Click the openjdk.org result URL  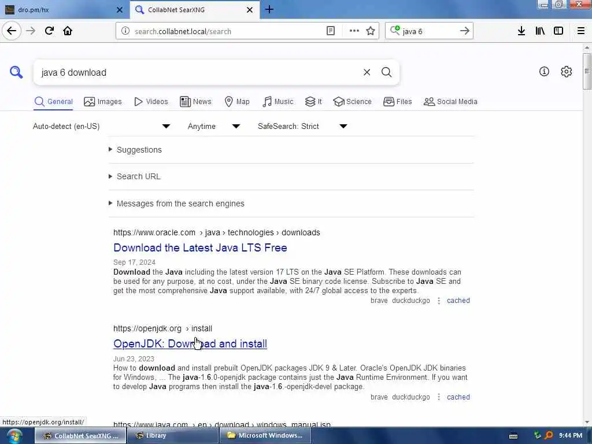(x=162, y=328)
